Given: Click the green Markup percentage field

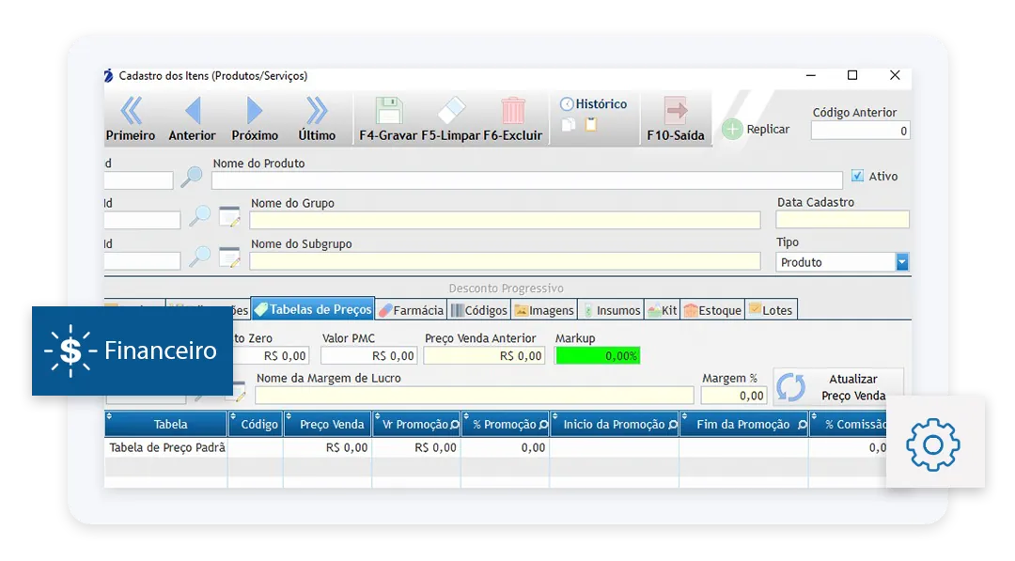Looking at the screenshot, I should (598, 356).
